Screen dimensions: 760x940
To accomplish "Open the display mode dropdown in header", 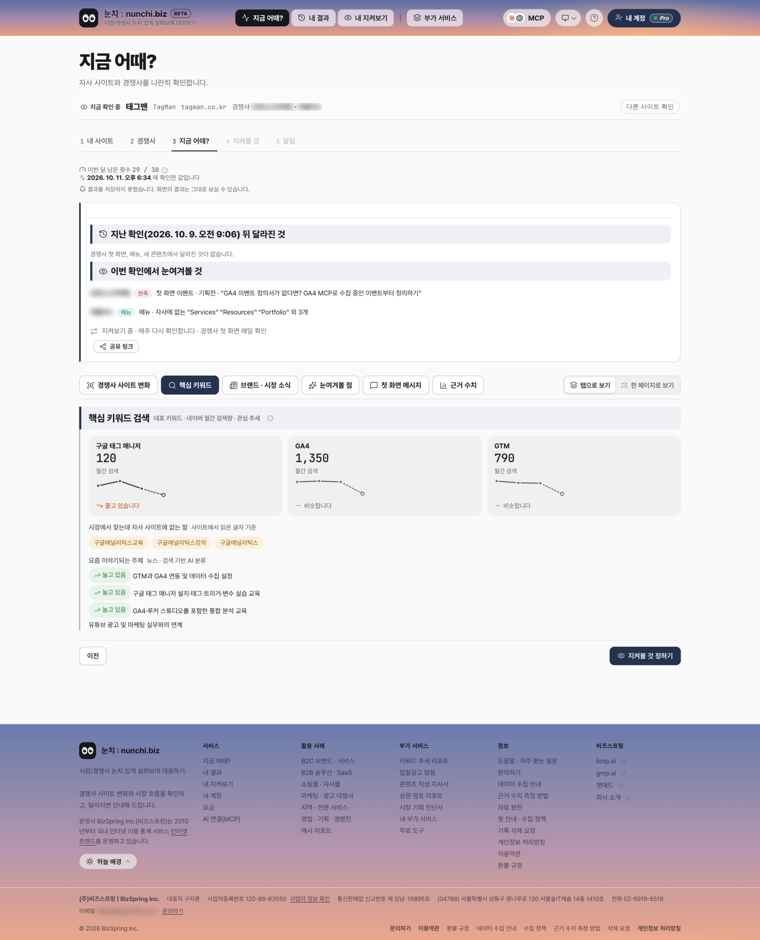I will point(568,18).
